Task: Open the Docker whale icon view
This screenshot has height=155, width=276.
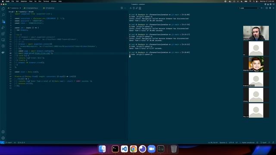Action: [3, 53]
